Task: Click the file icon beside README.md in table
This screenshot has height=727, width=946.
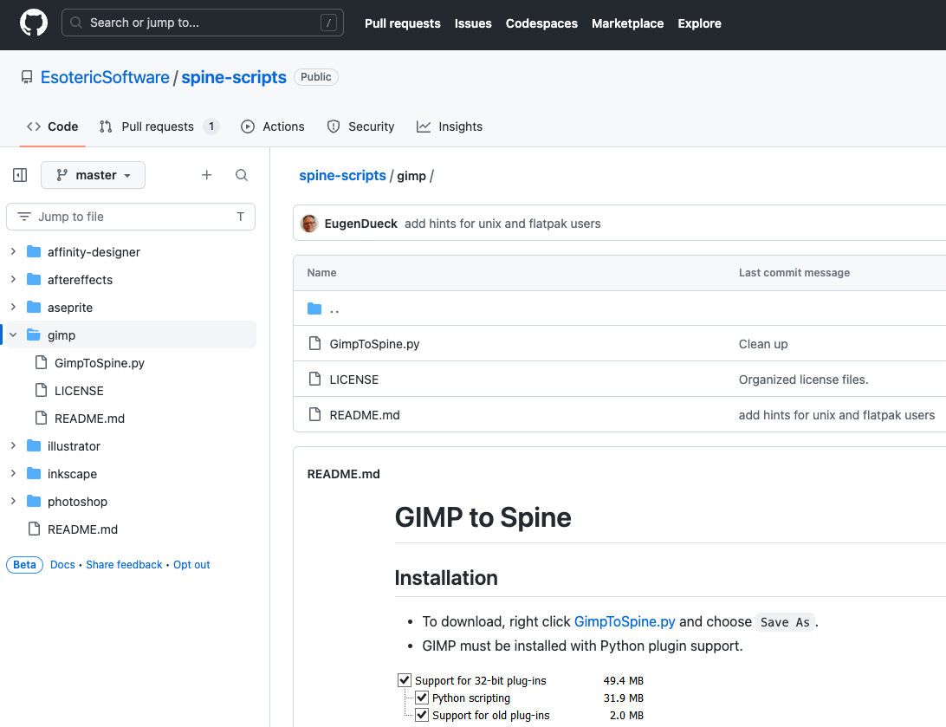Action: (x=314, y=414)
